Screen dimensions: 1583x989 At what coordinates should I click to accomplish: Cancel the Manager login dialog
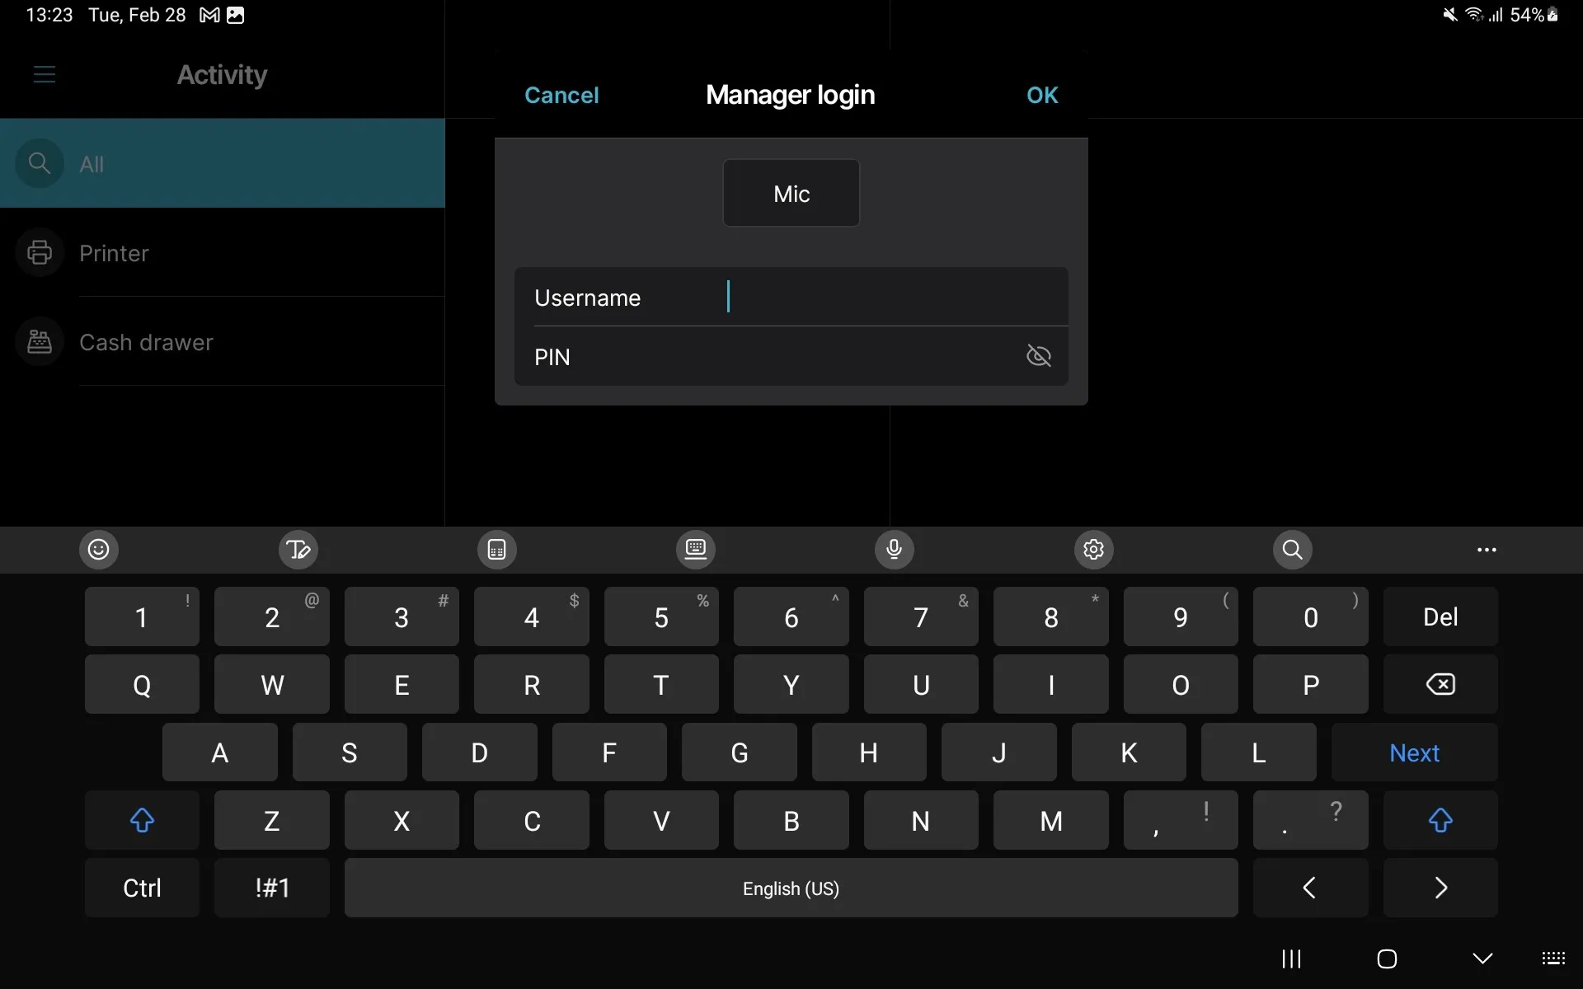(x=561, y=95)
